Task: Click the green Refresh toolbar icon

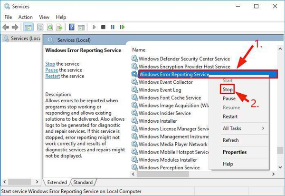Action: [50, 27]
